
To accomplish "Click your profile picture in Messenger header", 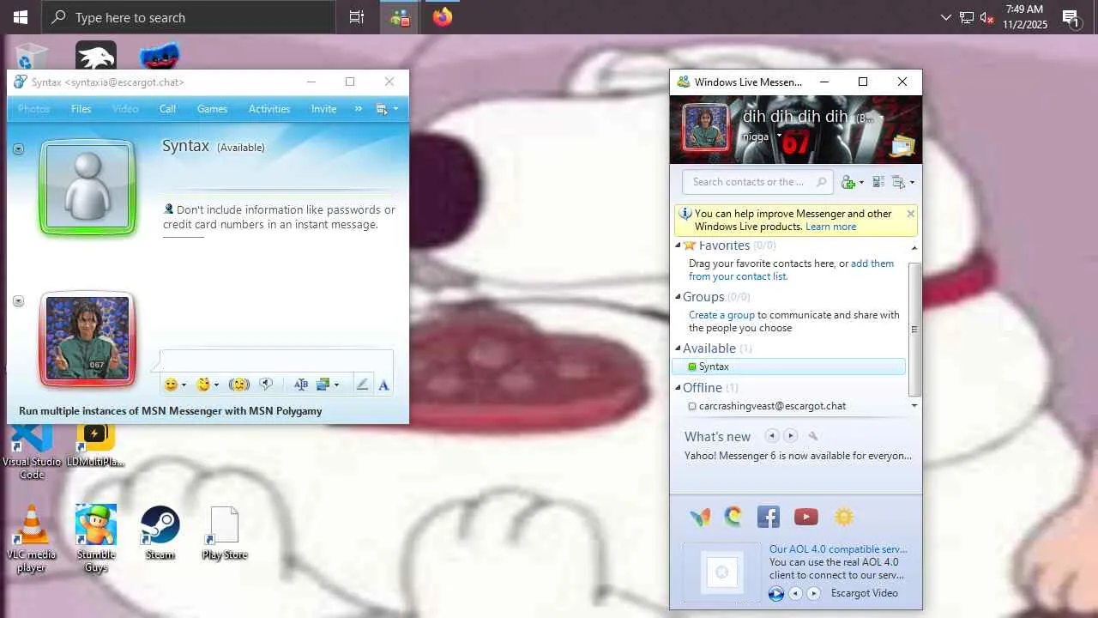I will coord(705,128).
